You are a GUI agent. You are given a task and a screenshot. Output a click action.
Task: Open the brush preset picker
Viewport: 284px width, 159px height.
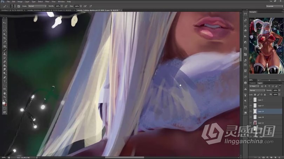coord(13,6)
